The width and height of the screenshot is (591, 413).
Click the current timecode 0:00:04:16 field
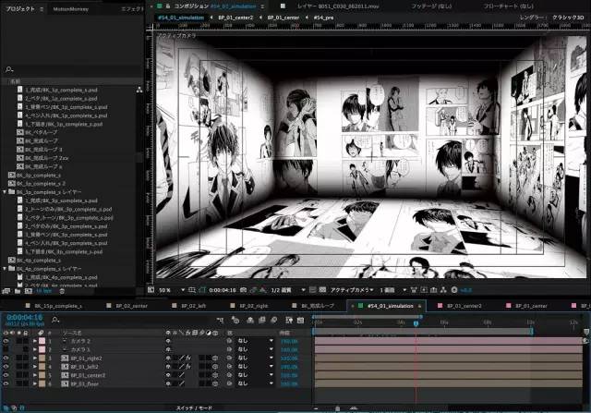click(x=24, y=318)
